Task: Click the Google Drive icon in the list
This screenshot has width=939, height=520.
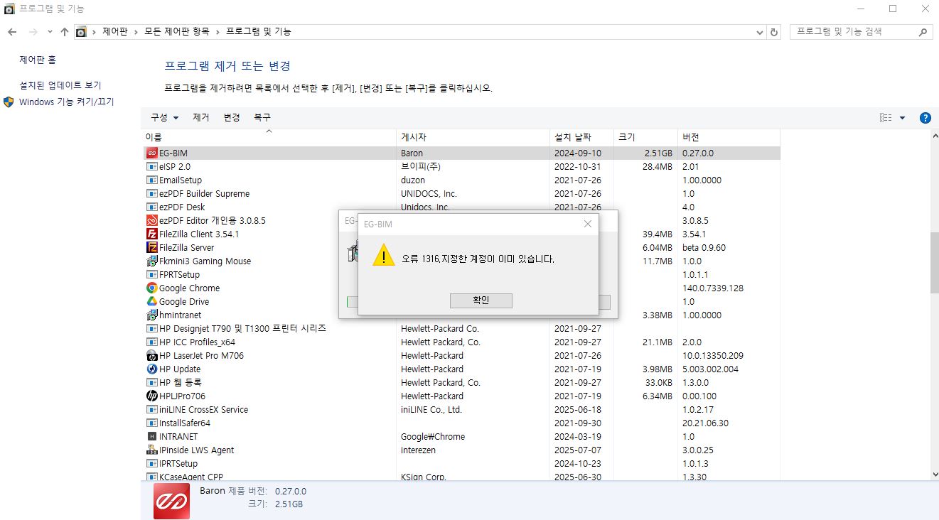Action: (151, 301)
